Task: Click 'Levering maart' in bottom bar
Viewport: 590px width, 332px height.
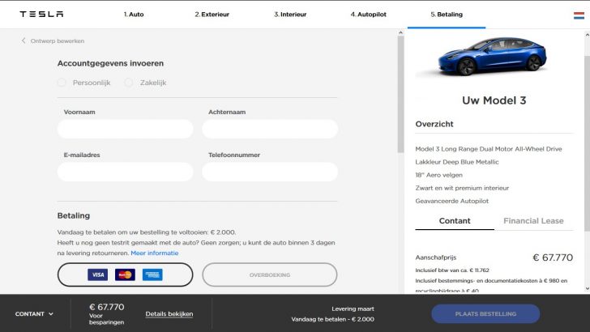Action: point(353,309)
